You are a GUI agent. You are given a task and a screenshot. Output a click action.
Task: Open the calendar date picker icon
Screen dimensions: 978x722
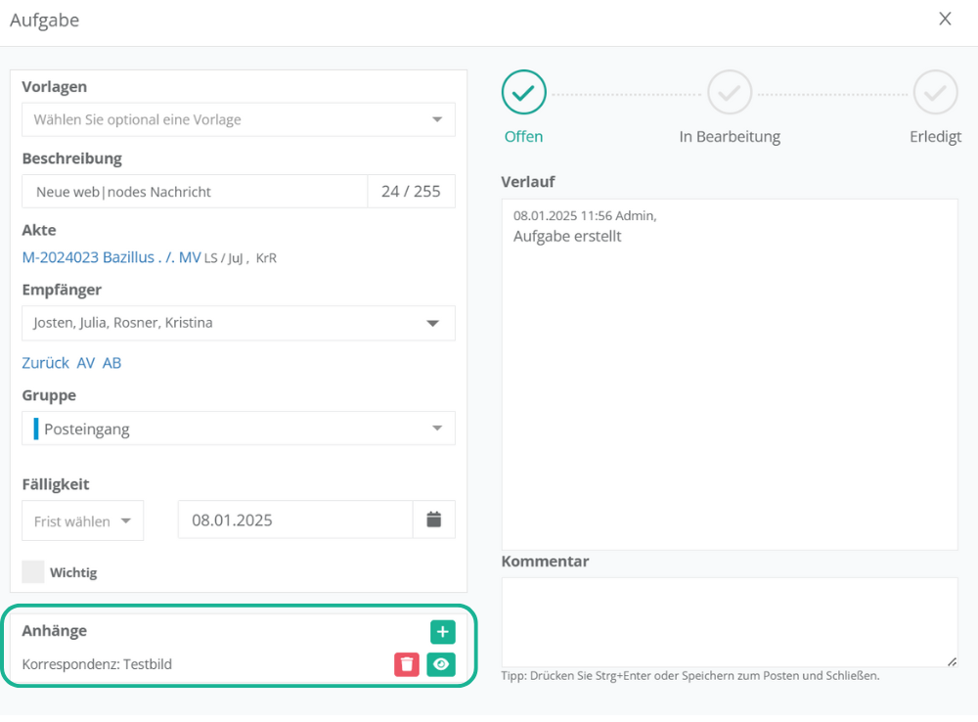click(434, 519)
